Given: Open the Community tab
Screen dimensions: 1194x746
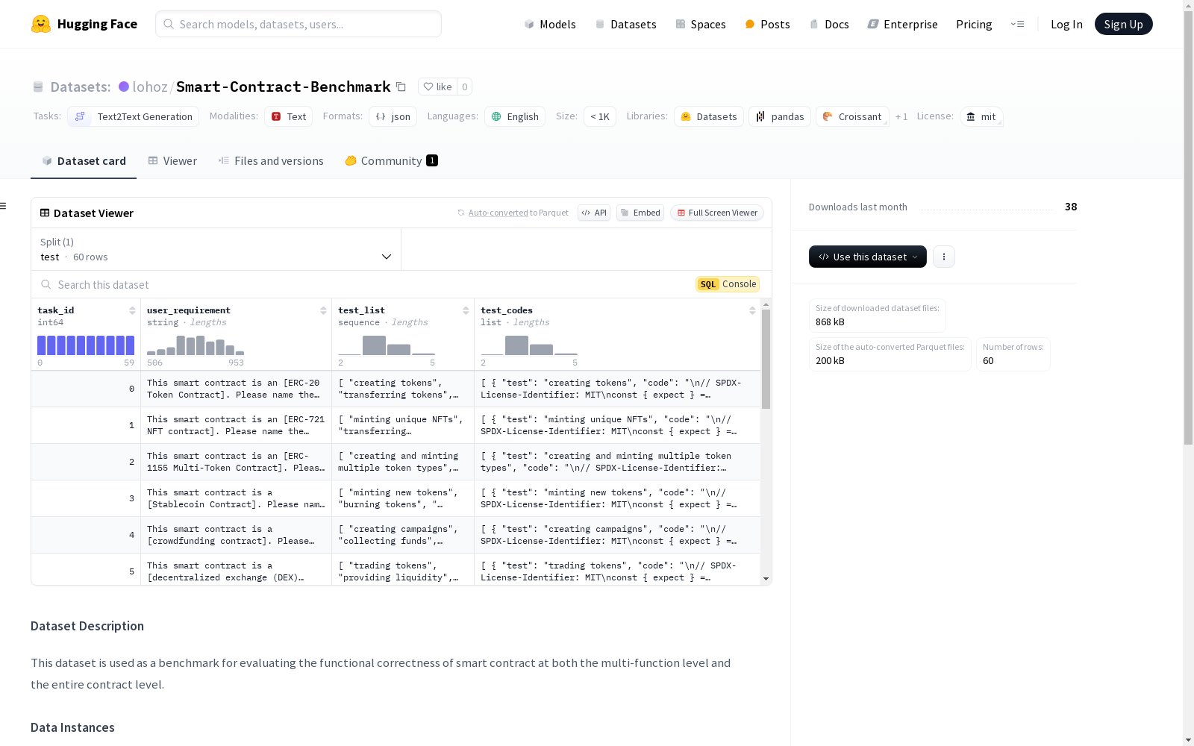Looking at the screenshot, I should (392, 161).
